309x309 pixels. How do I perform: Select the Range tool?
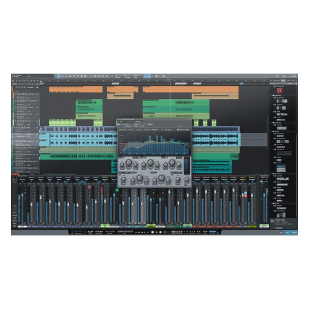click(x=62, y=76)
